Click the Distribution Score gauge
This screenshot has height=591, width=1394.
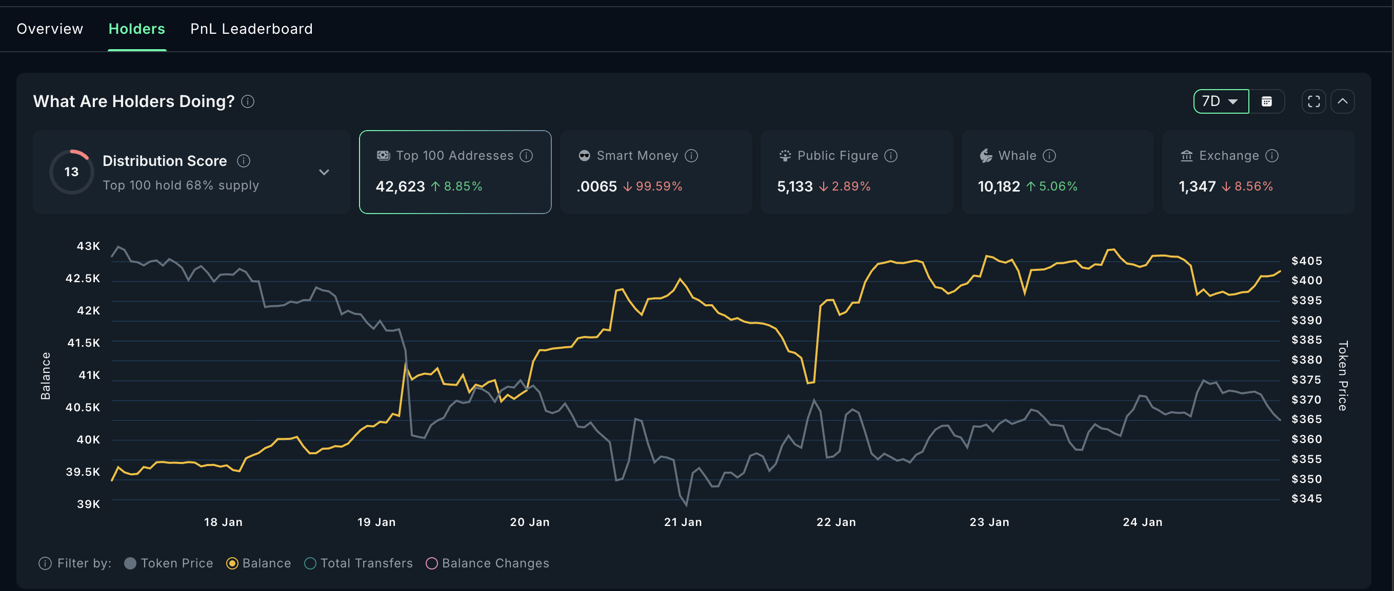tap(71, 172)
